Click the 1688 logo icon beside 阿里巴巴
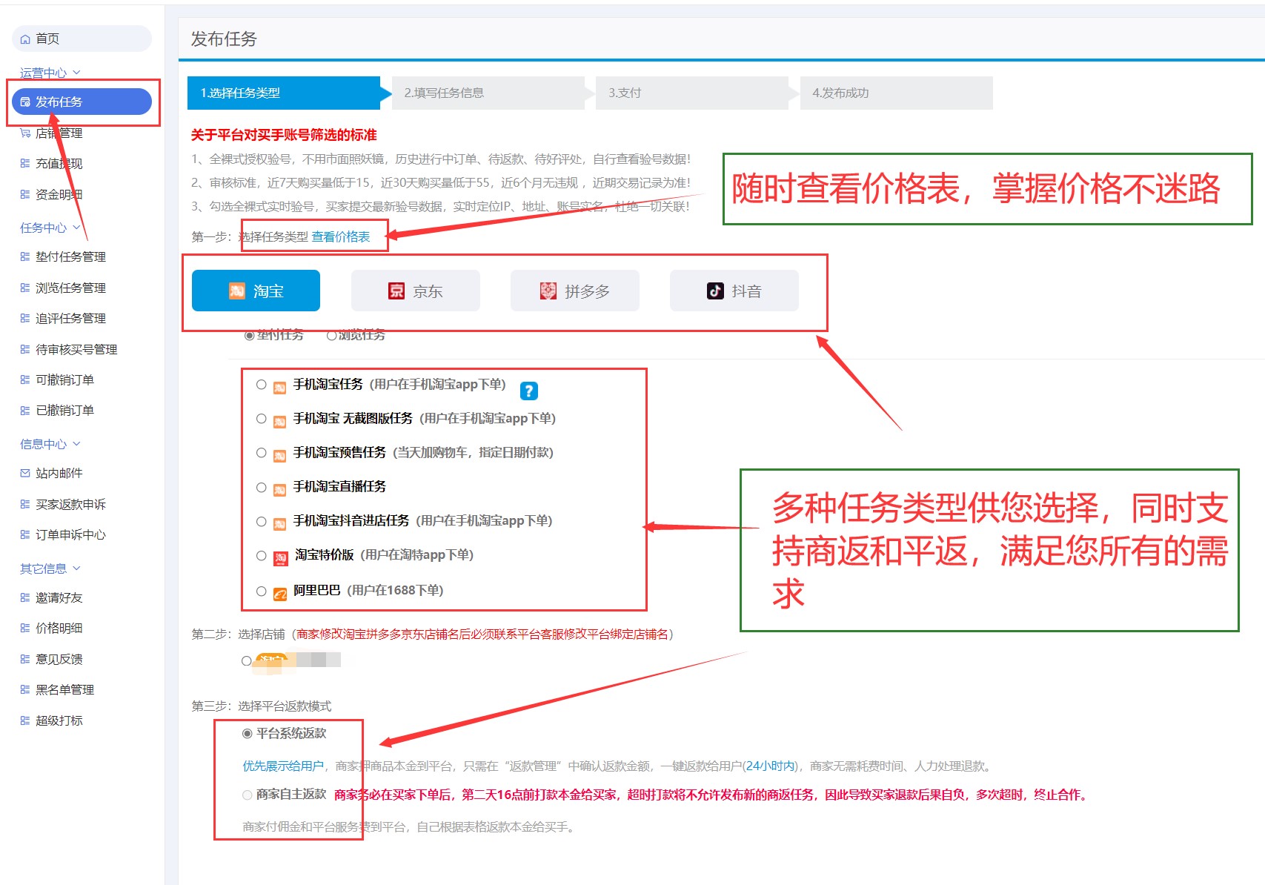The width and height of the screenshot is (1265, 885). pos(280,594)
